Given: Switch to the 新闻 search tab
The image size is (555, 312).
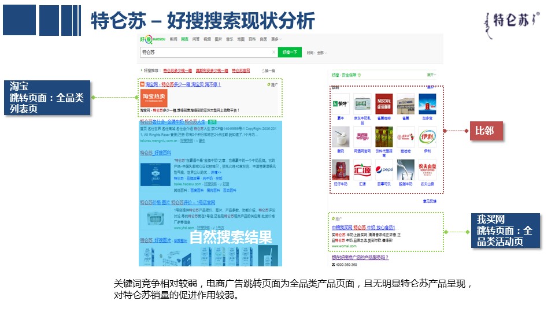Looking at the screenshot, I should pos(173,39).
